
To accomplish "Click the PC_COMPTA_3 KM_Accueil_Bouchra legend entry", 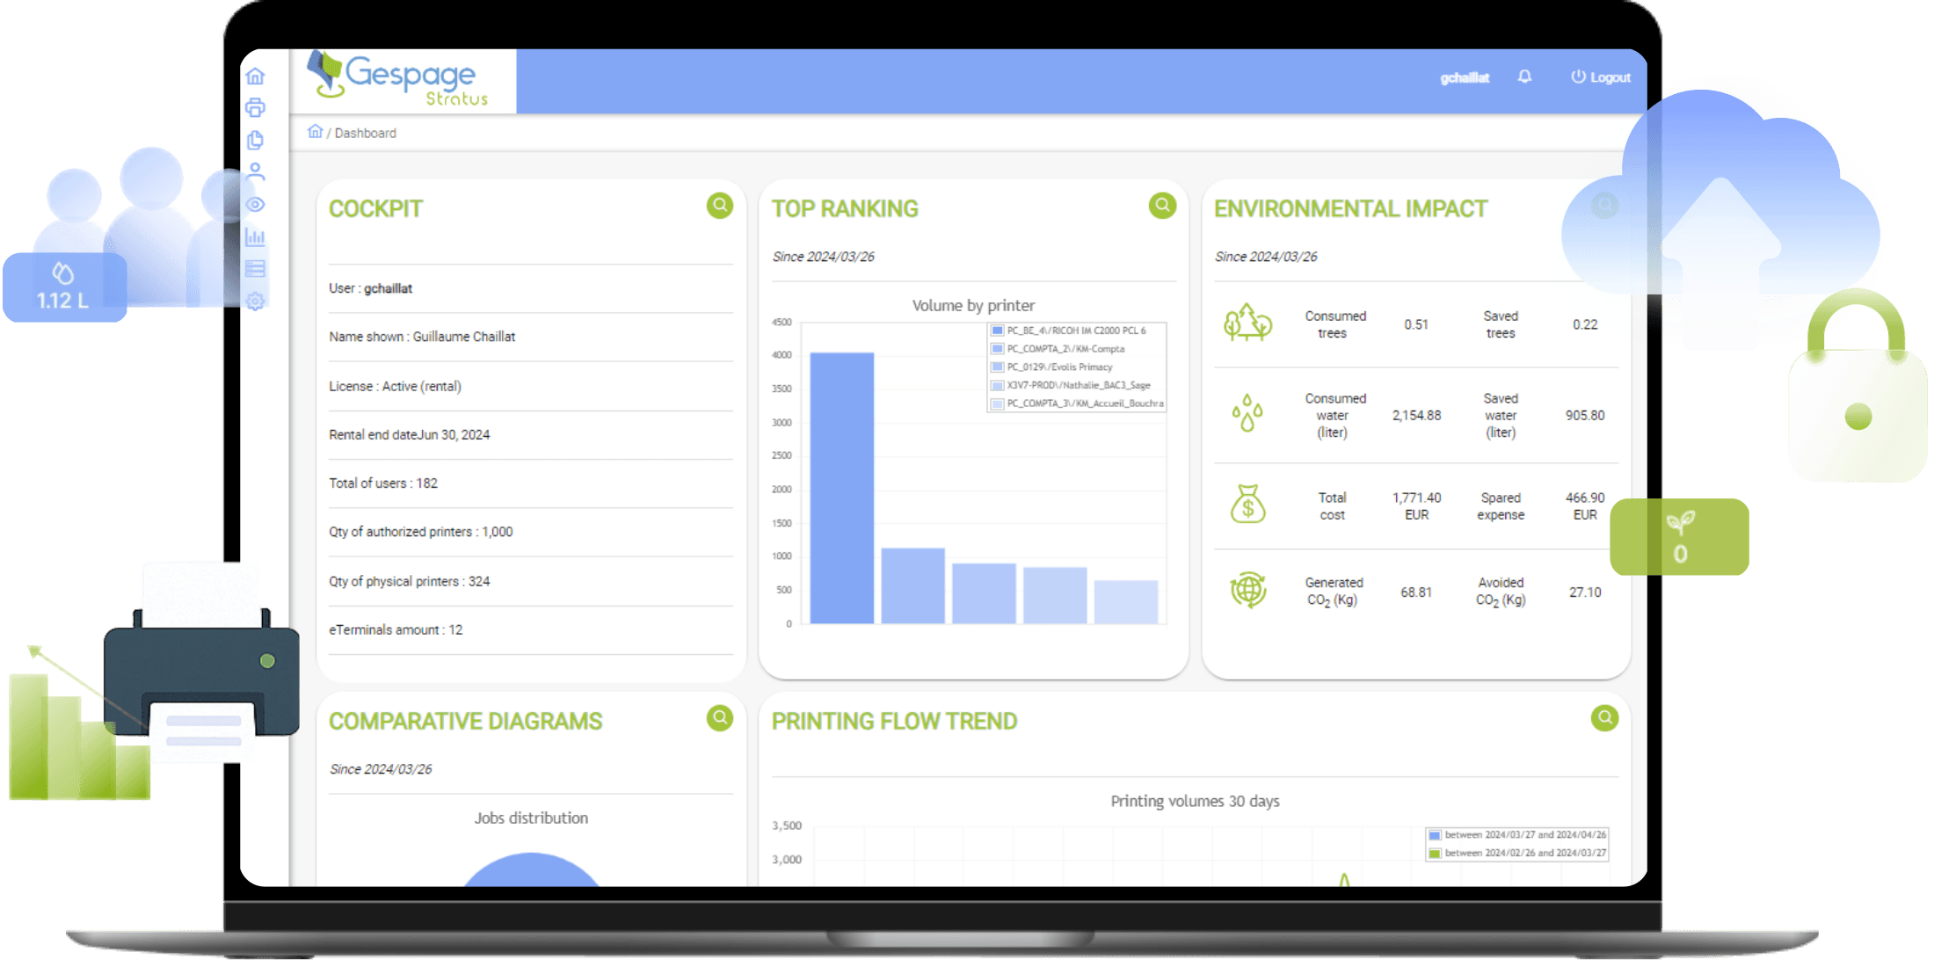I will pos(1077,404).
